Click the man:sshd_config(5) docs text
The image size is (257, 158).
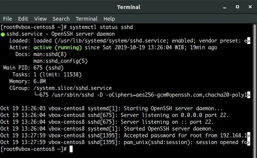[61, 61]
